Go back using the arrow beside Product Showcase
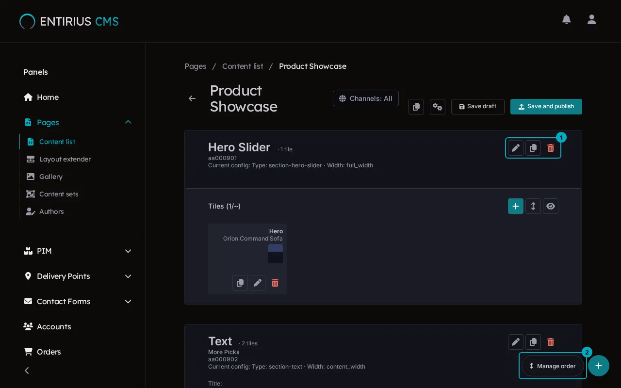This screenshot has height=388, width=621. click(192, 98)
